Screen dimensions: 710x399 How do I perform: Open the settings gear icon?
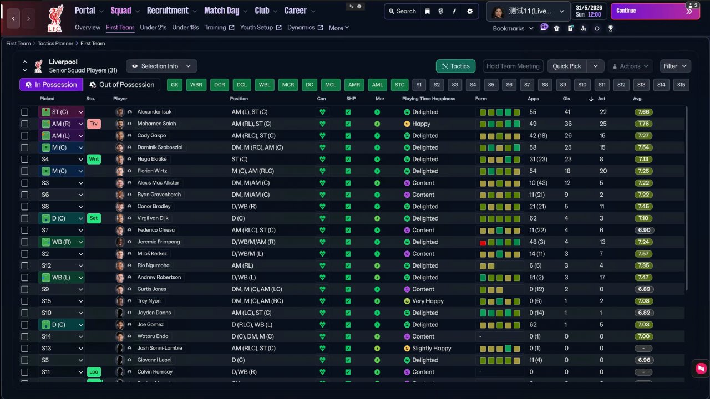pos(470,11)
